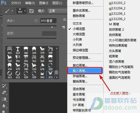The image size is (140, 113).
Task: Click the Photoshop Ps logo icon
Action: pos(4,3)
